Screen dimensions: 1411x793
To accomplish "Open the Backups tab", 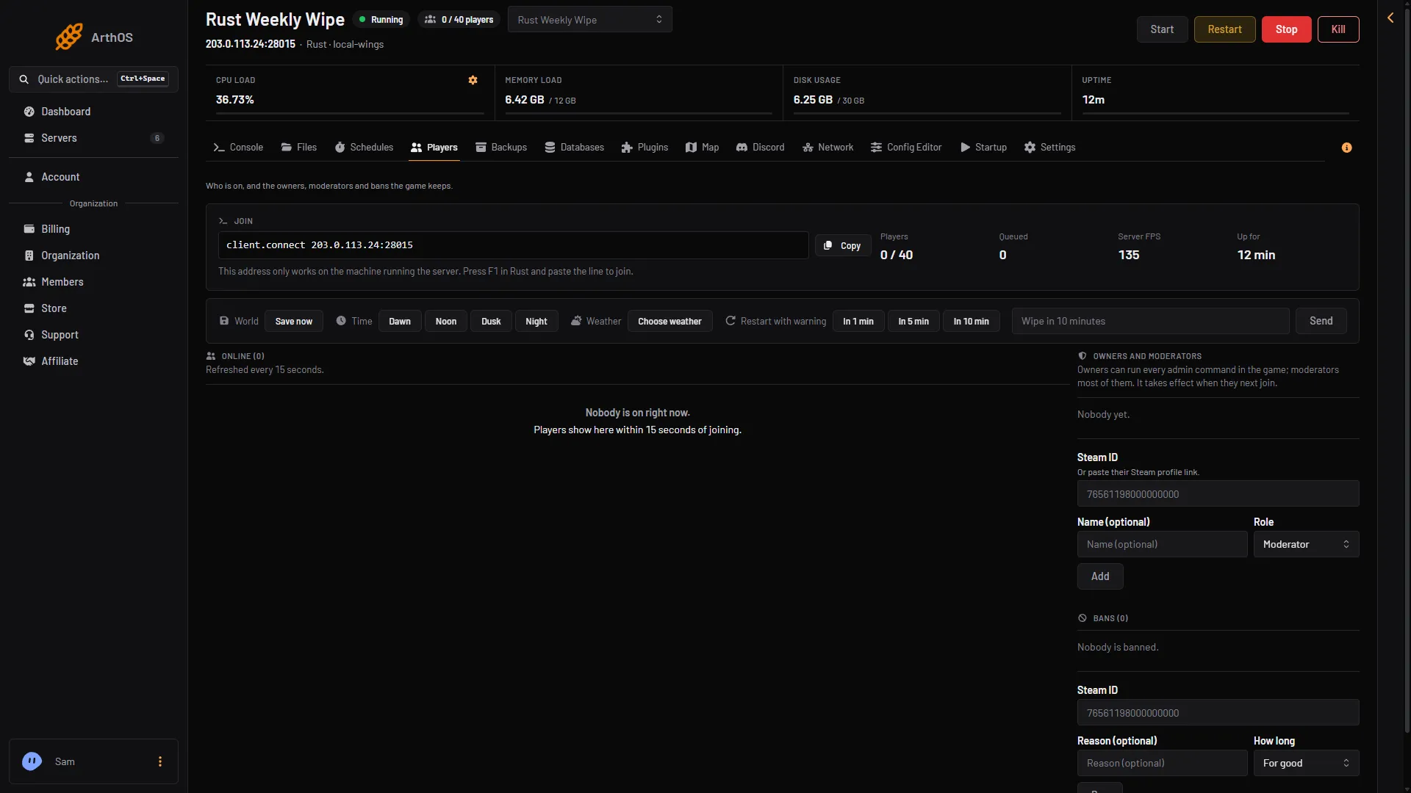I will 501,148.
